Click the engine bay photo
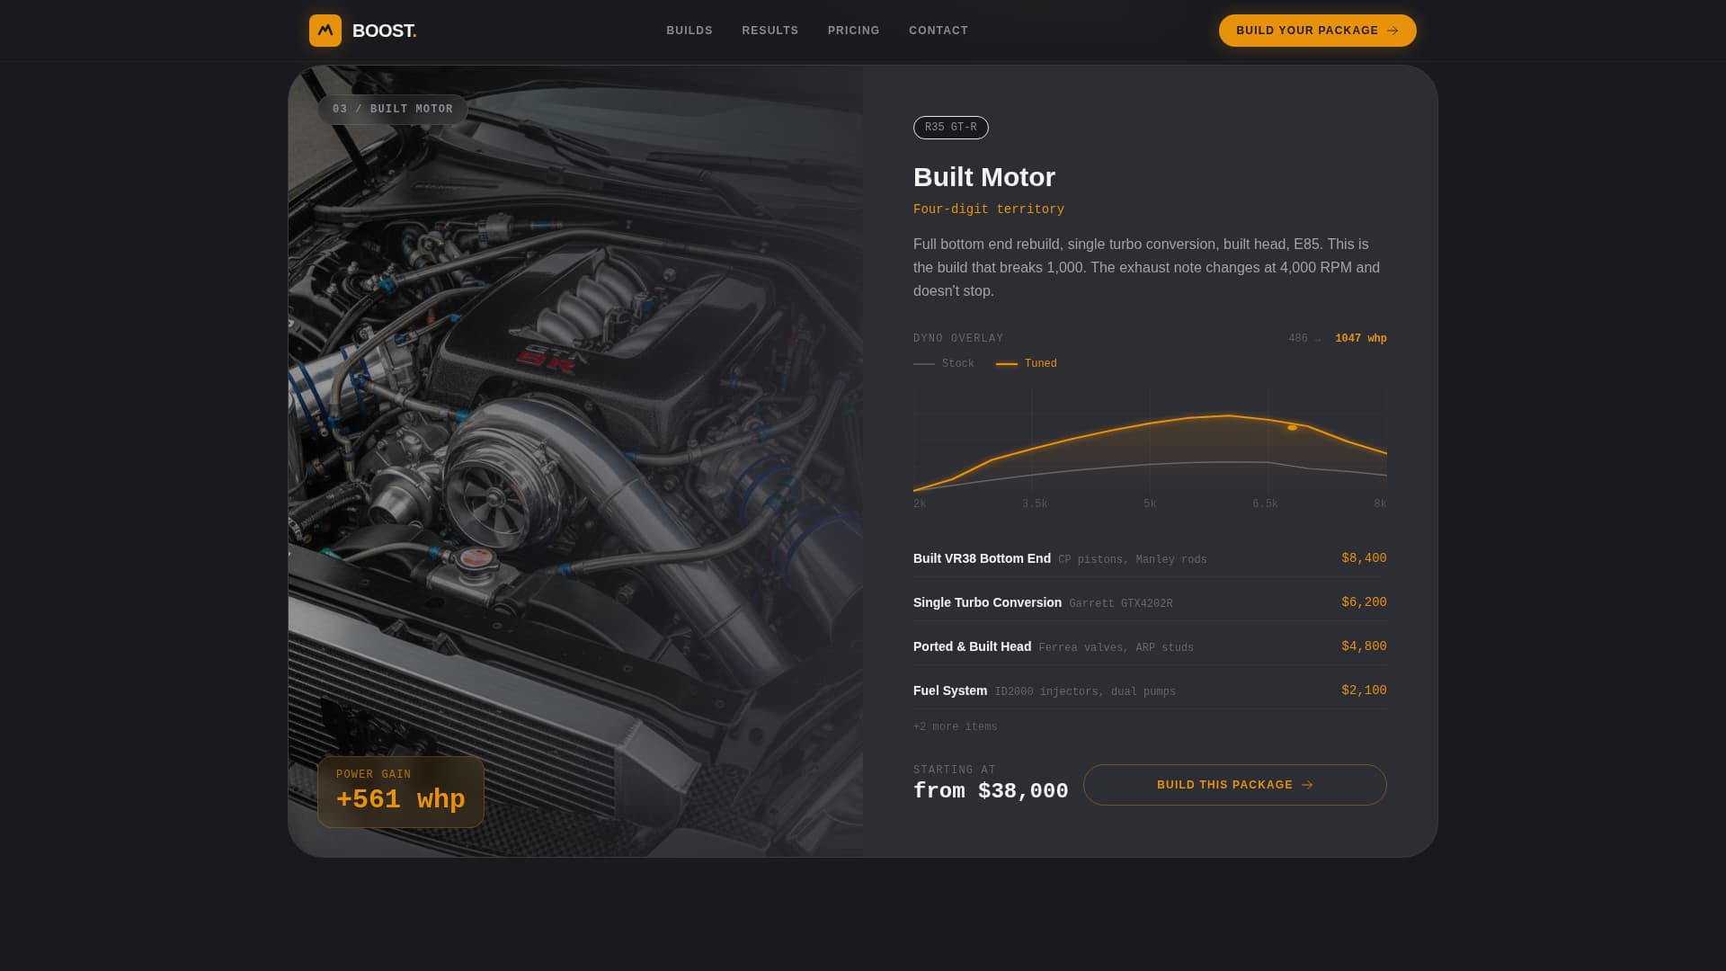The image size is (1726, 971). point(575,461)
